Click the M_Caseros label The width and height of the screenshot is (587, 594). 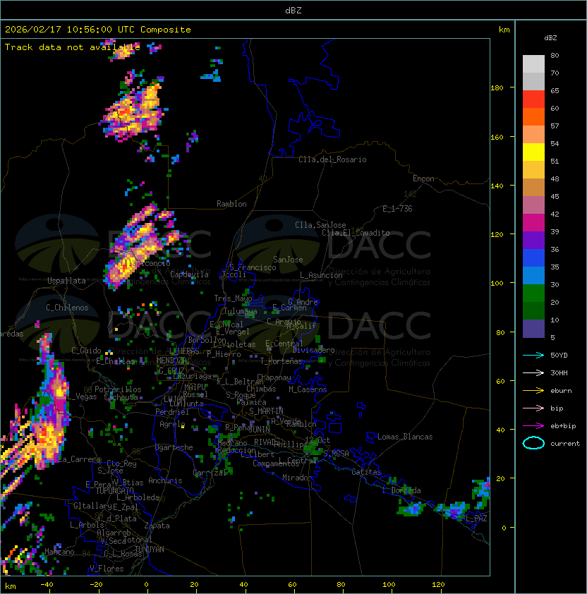pos(308,389)
